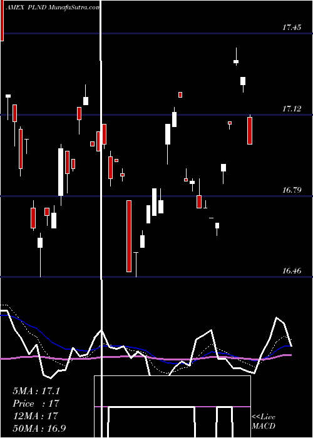The height and width of the screenshot is (438, 313).
Task: Click the last red candle below 17.12
Action: tap(250, 131)
